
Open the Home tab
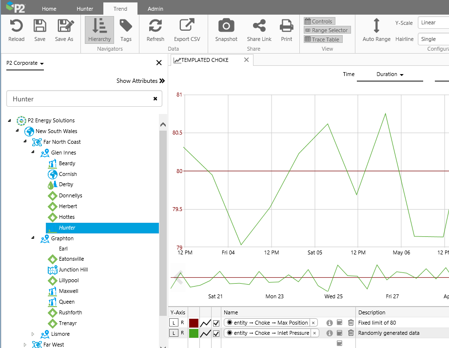coord(49,9)
